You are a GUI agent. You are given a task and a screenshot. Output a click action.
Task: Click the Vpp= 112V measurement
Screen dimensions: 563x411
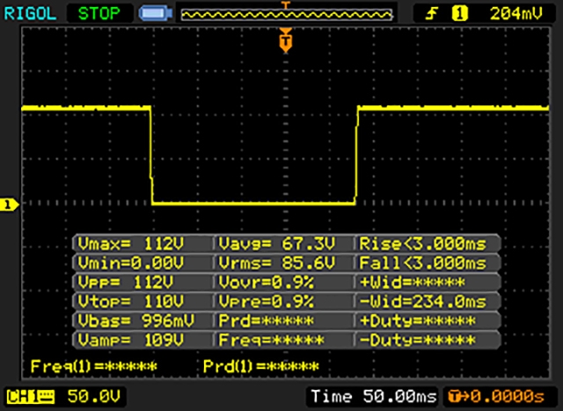[125, 283]
